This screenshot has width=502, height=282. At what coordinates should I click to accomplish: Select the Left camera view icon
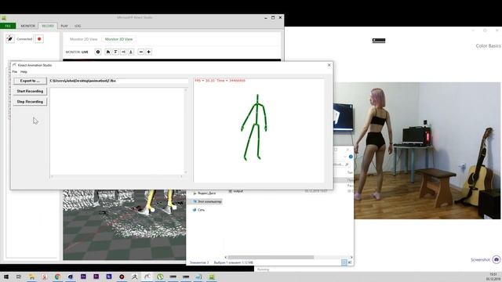coord(123,52)
